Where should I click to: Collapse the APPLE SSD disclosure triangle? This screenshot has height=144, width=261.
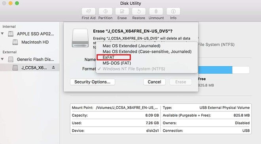click(2, 34)
